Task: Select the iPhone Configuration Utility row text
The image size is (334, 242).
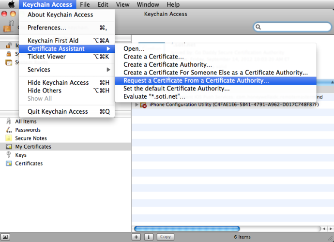Action: click(234, 105)
